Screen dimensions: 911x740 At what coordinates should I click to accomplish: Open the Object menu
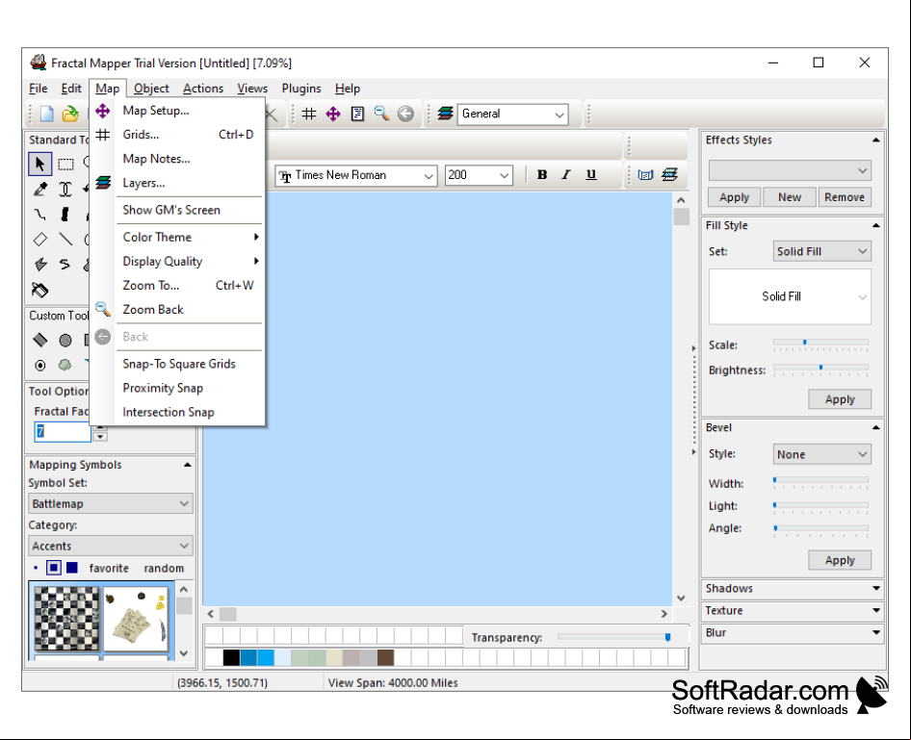(151, 89)
